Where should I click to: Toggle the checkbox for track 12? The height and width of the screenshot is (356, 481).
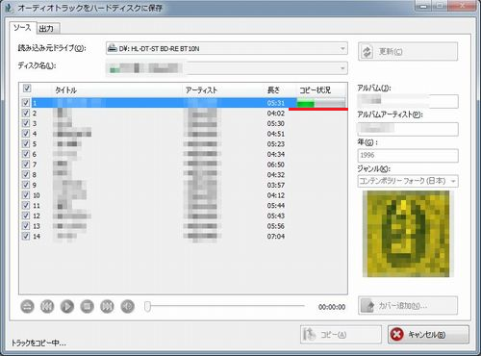(26, 216)
